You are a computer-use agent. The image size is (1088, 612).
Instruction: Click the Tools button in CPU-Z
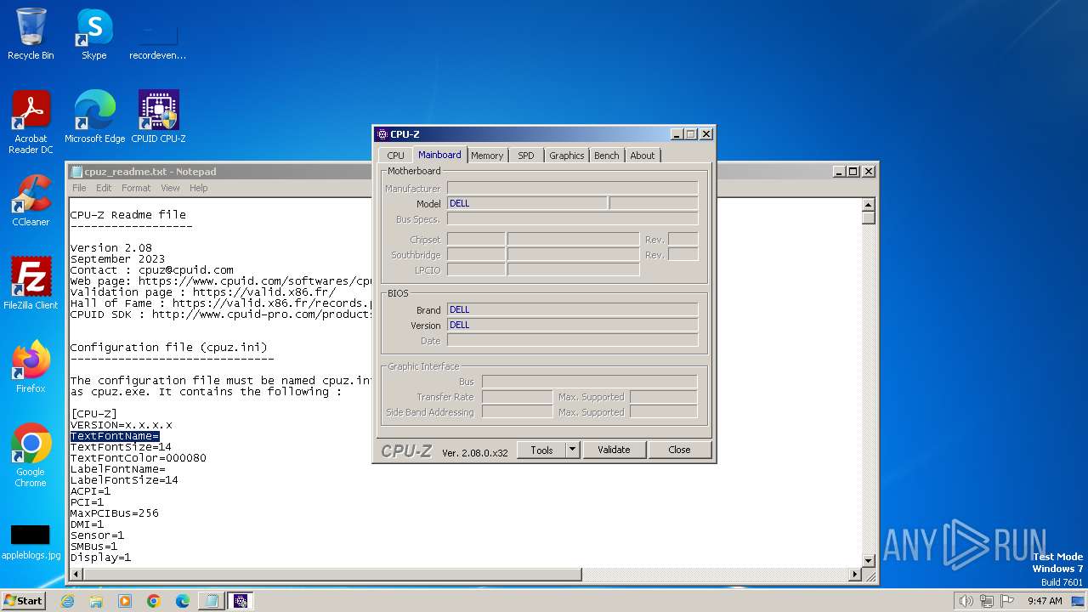point(541,450)
